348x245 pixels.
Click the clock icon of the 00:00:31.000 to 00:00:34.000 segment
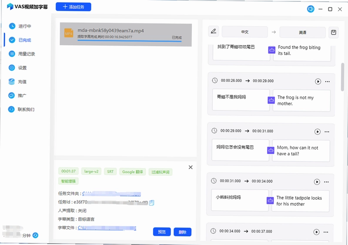point(214,181)
